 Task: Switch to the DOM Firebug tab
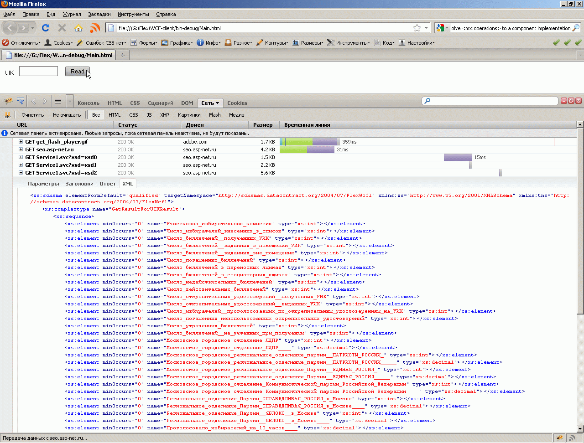tap(187, 103)
